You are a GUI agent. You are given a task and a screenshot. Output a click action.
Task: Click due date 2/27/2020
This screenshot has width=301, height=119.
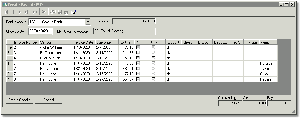107,79
